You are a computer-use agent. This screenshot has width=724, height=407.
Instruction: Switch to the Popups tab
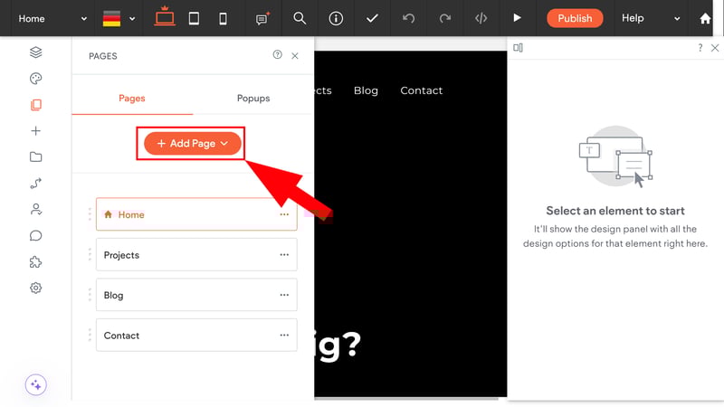point(253,99)
